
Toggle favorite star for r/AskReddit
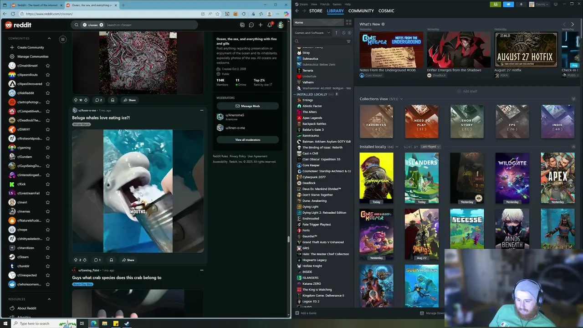pyautogui.click(x=47, y=93)
